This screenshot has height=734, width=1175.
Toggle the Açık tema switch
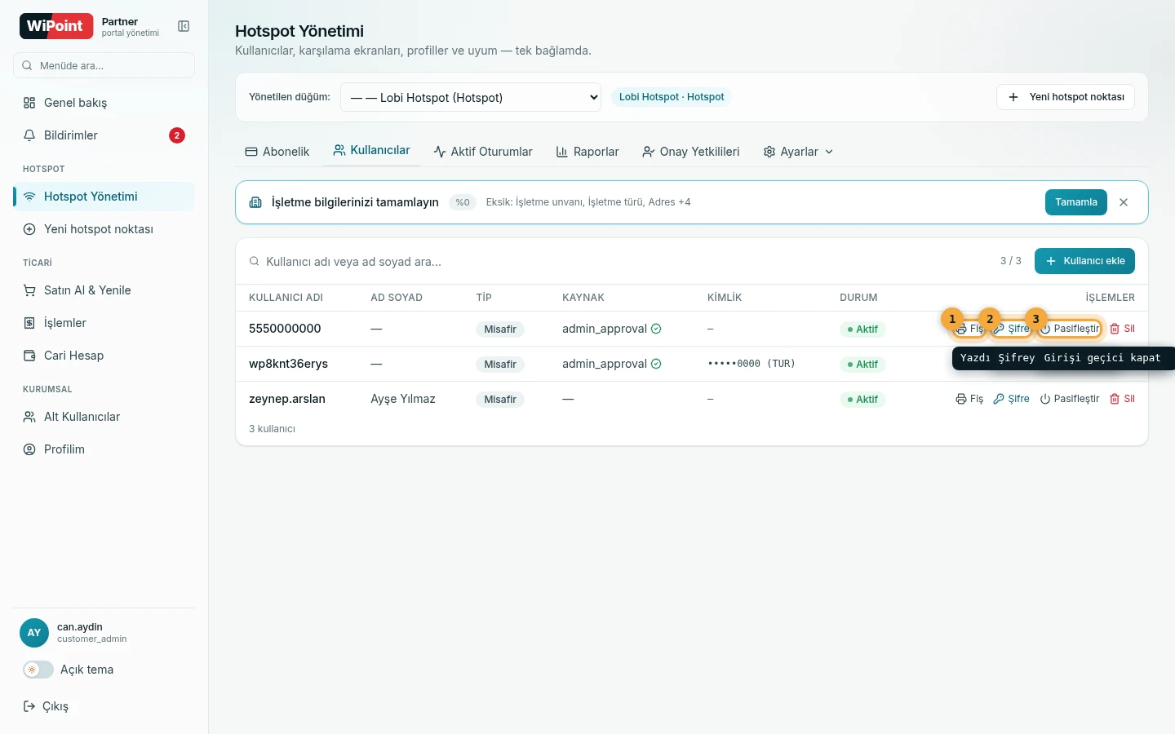(38, 670)
